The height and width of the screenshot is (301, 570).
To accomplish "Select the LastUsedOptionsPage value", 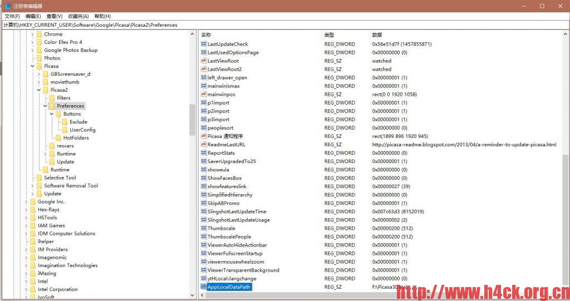I will tap(233, 52).
